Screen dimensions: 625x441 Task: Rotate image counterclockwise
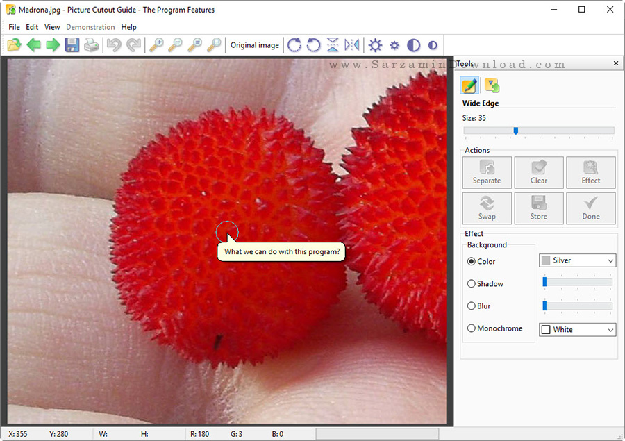(313, 45)
